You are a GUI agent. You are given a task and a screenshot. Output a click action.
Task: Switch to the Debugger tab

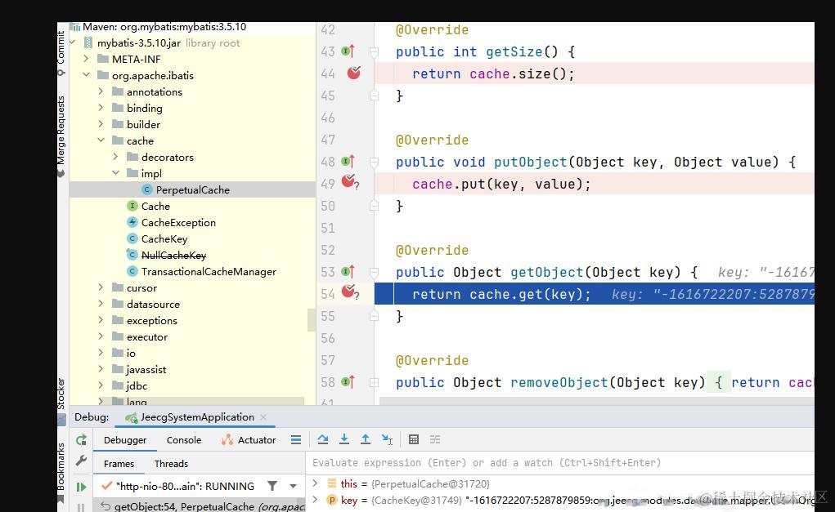pos(125,440)
